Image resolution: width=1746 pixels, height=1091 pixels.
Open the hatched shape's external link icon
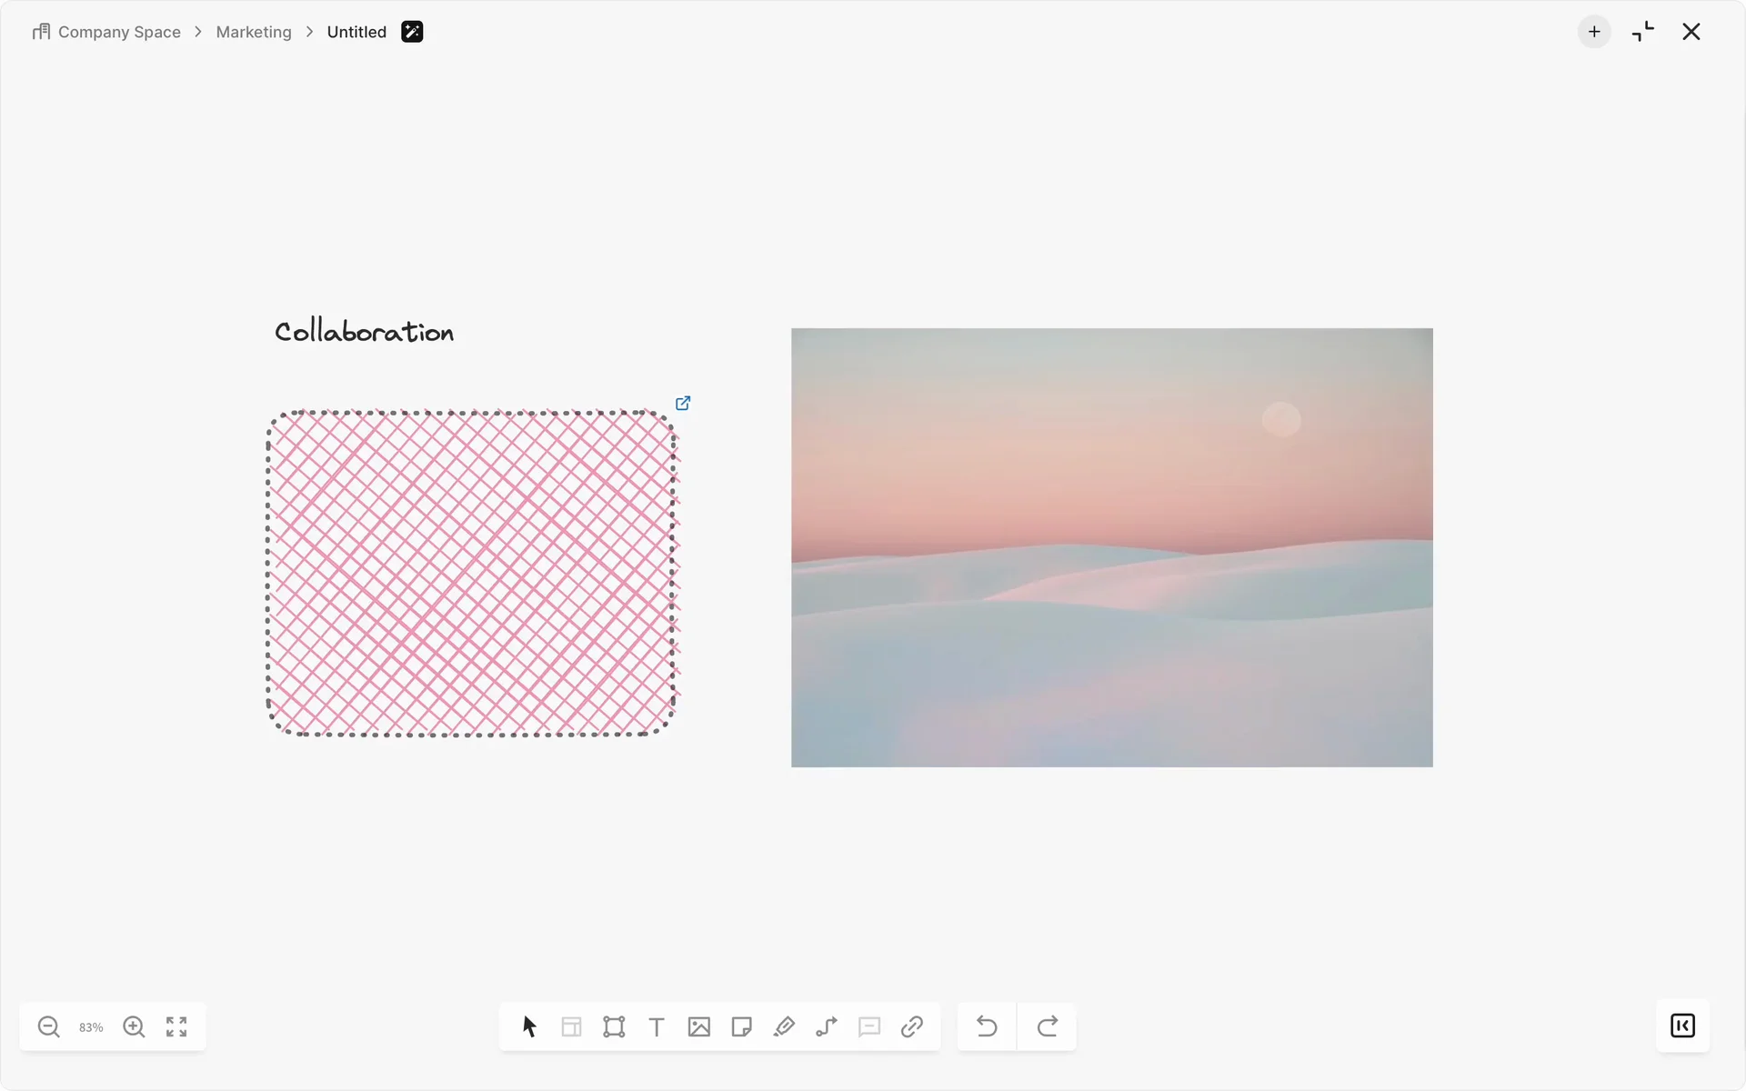click(x=683, y=403)
